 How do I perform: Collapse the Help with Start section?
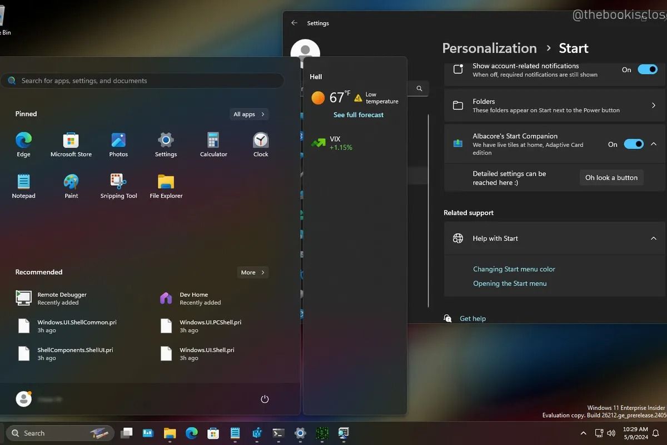point(653,238)
